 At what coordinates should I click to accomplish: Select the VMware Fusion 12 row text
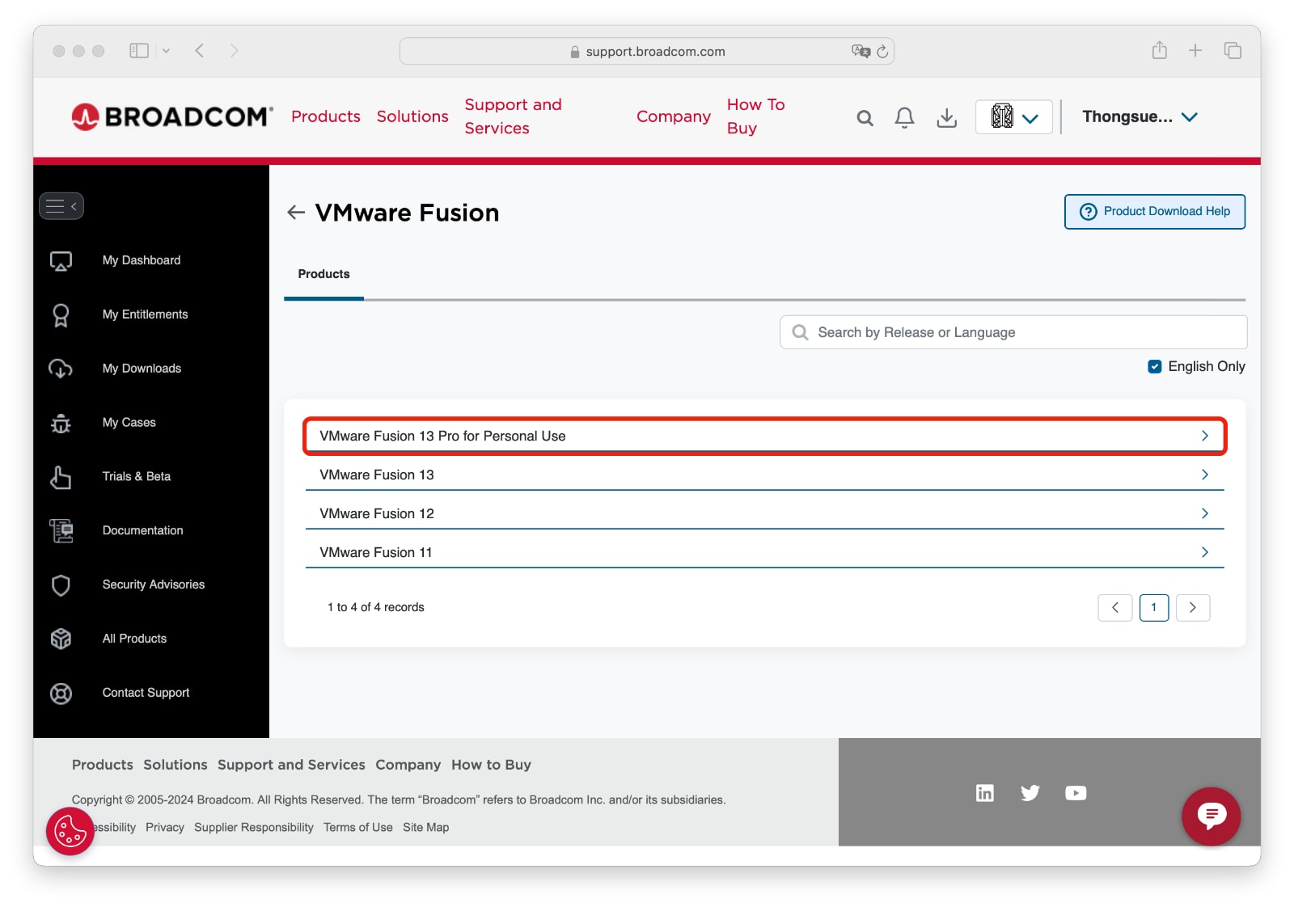pos(377,513)
